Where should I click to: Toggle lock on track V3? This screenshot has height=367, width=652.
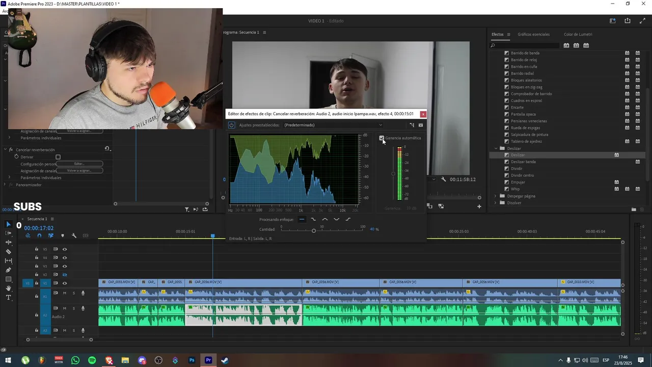point(36,266)
